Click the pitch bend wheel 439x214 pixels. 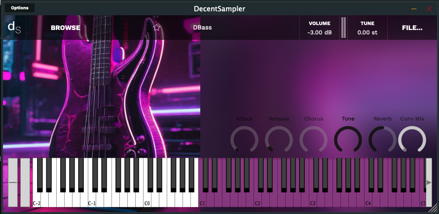tap(13, 183)
